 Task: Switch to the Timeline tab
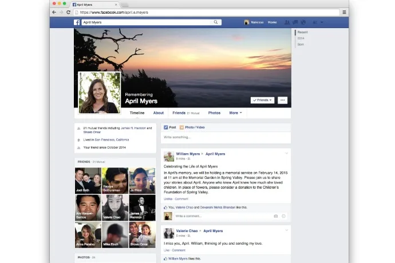pyautogui.click(x=137, y=113)
